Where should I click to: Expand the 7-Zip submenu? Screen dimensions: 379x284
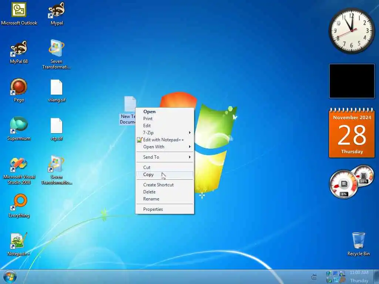pyautogui.click(x=165, y=133)
